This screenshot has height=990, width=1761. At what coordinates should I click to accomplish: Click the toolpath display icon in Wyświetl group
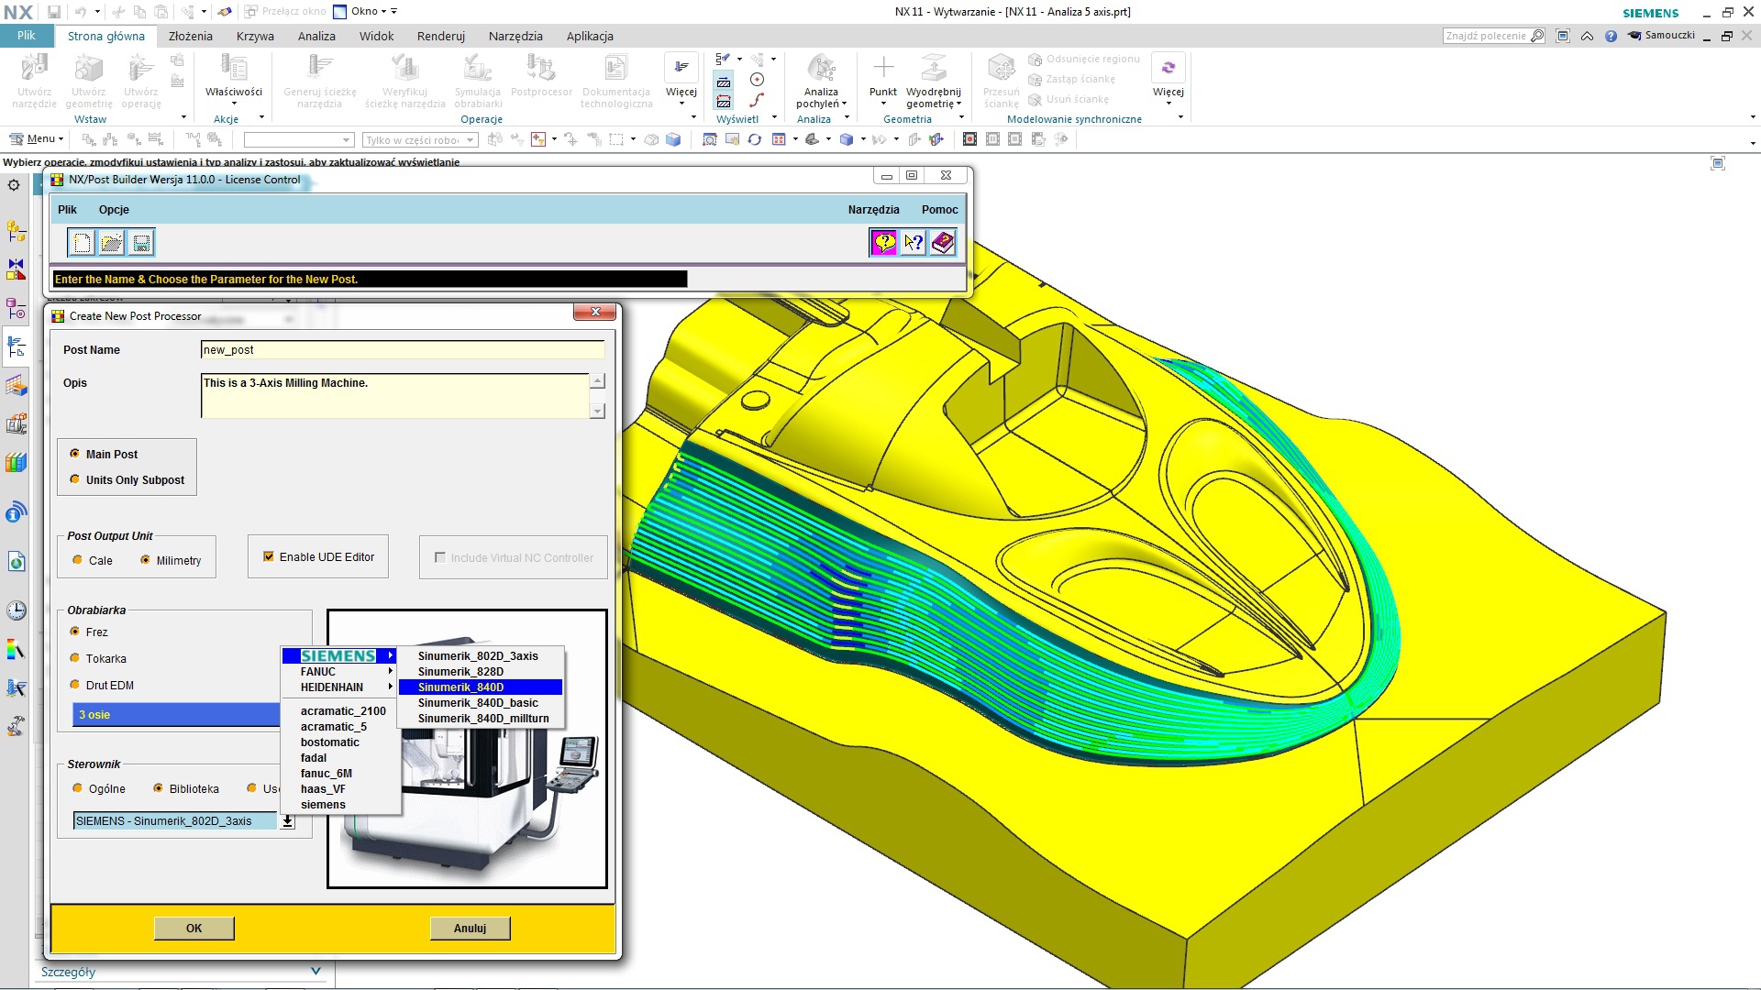point(724,82)
